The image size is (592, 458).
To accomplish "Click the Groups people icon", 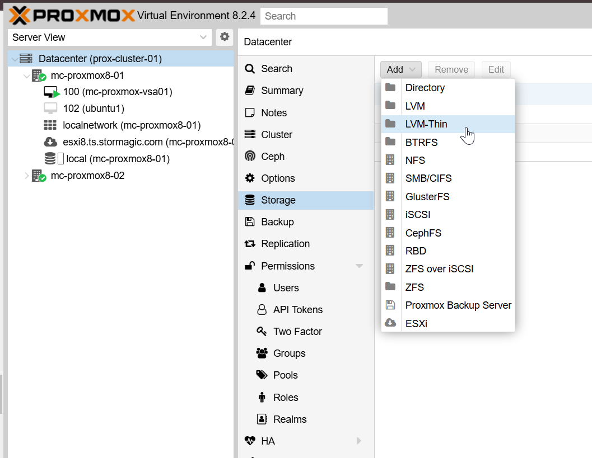I will 262,353.
